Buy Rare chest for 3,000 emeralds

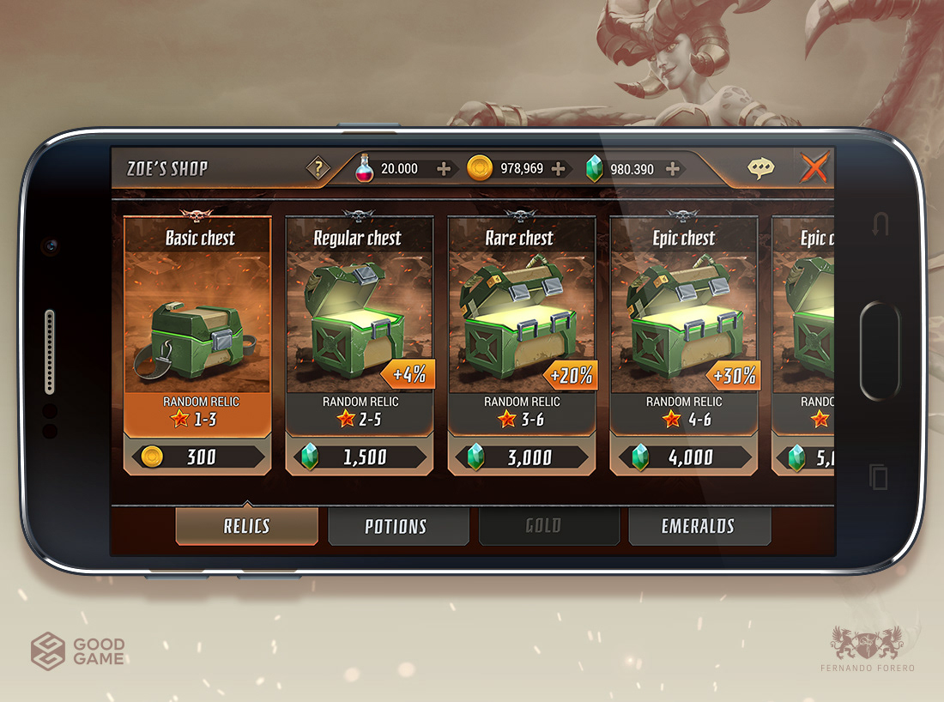pyautogui.click(x=522, y=457)
